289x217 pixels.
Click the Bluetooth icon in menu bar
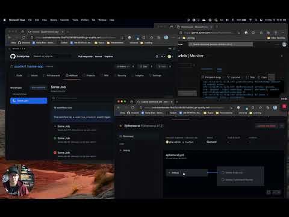[x=233, y=20]
